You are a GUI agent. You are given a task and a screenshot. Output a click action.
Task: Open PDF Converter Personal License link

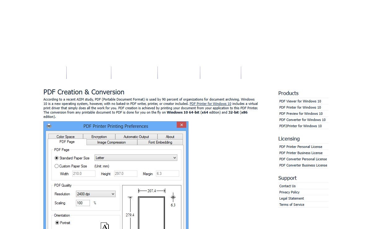pyautogui.click(x=303, y=159)
